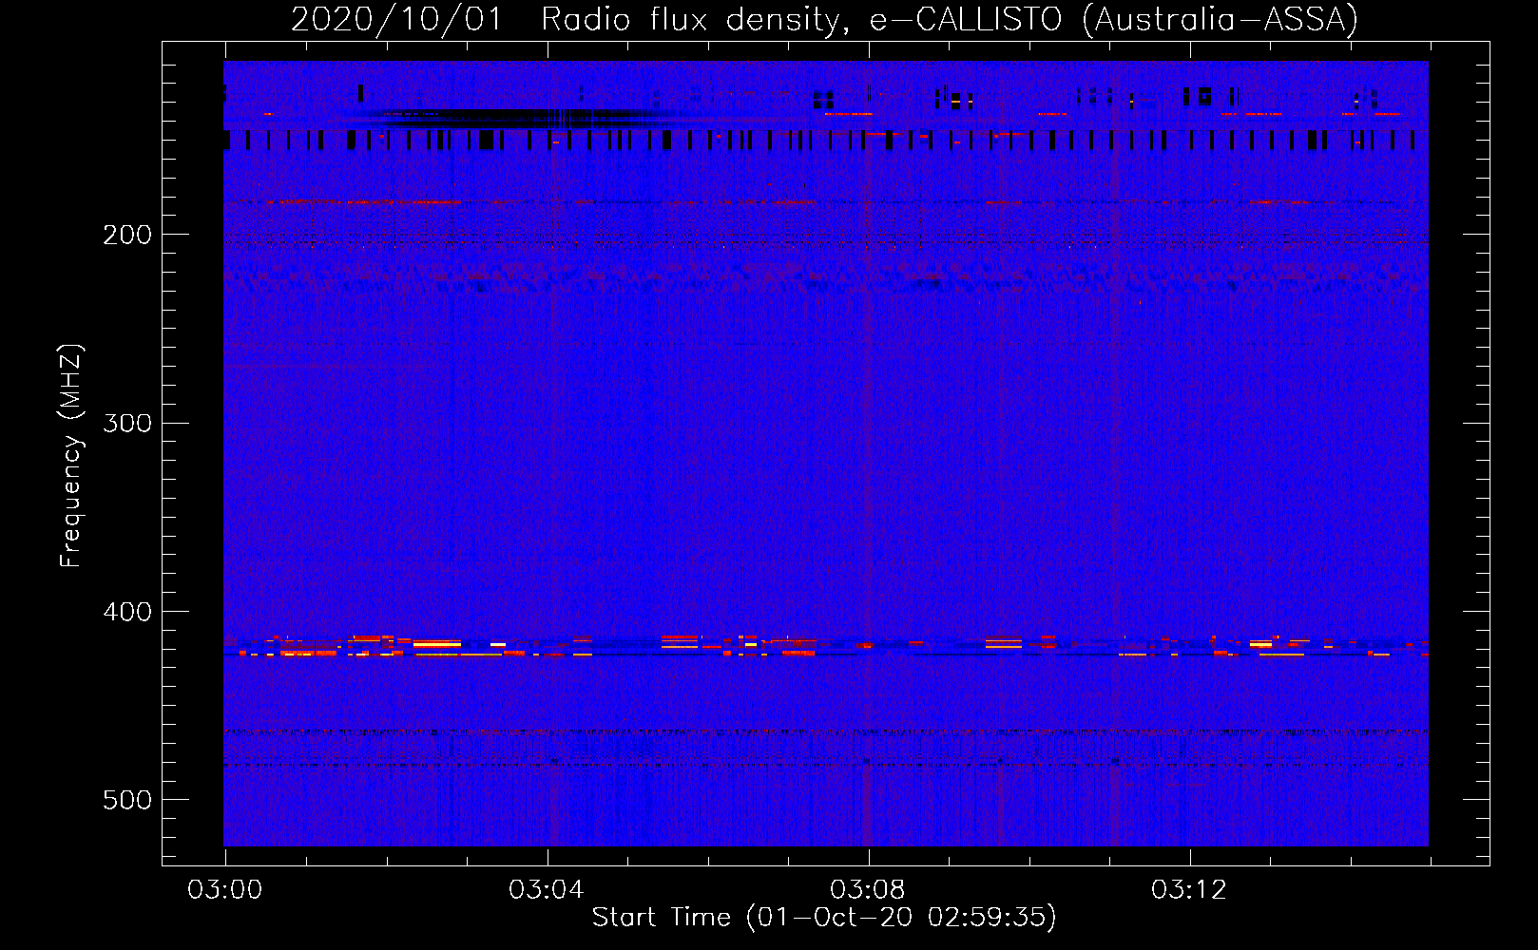Click the plot title 'Radio flux density, e-CALLISTO (Australia-ASSA)'
Image resolution: width=1538 pixels, height=950 pixels.
point(950,19)
